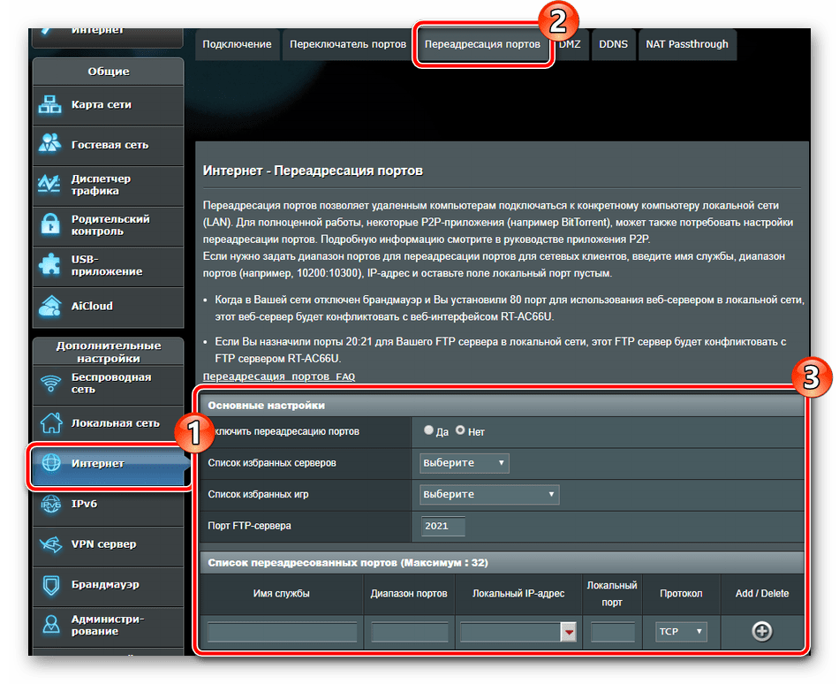Select Да to enable port forwarding

428,430
